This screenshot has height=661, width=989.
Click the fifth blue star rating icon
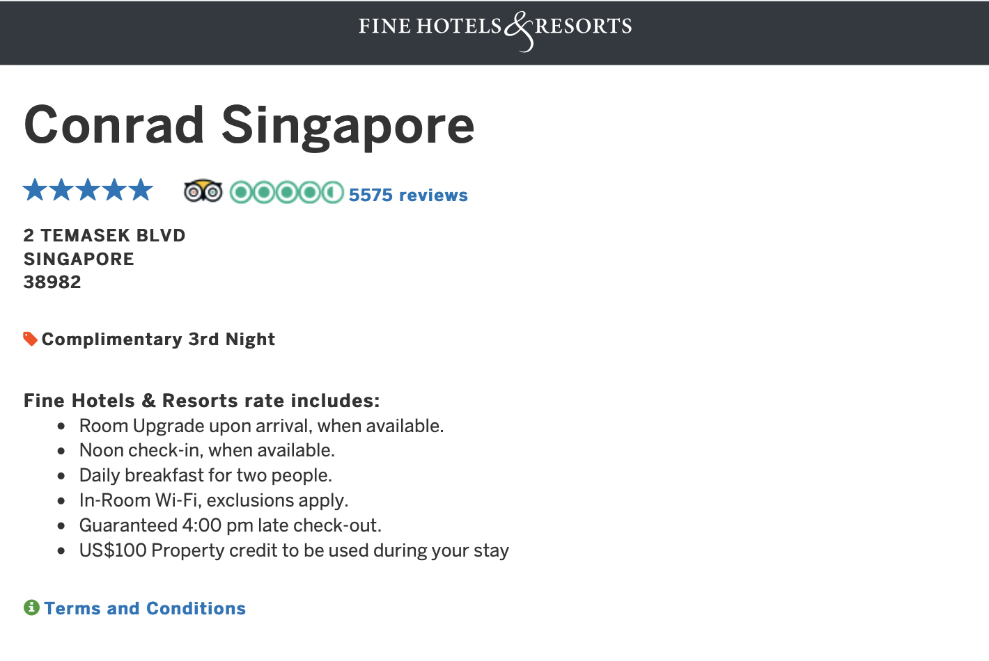coord(141,190)
